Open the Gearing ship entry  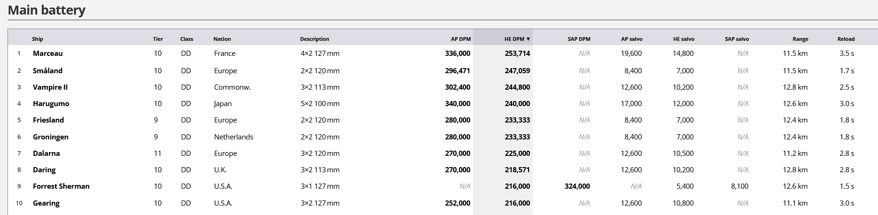46,203
